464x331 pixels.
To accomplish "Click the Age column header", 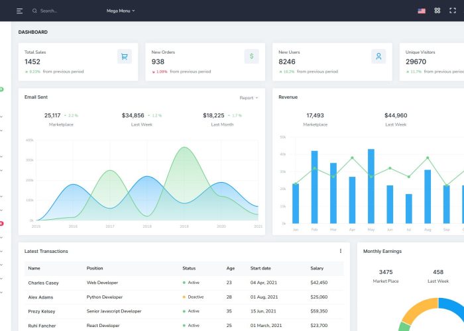I will (231, 268).
